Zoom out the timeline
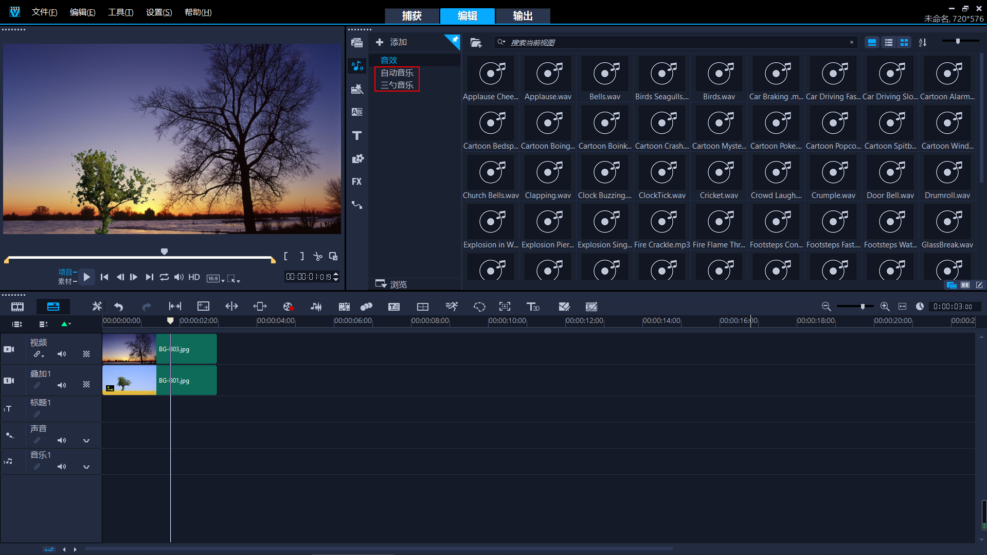 826,307
